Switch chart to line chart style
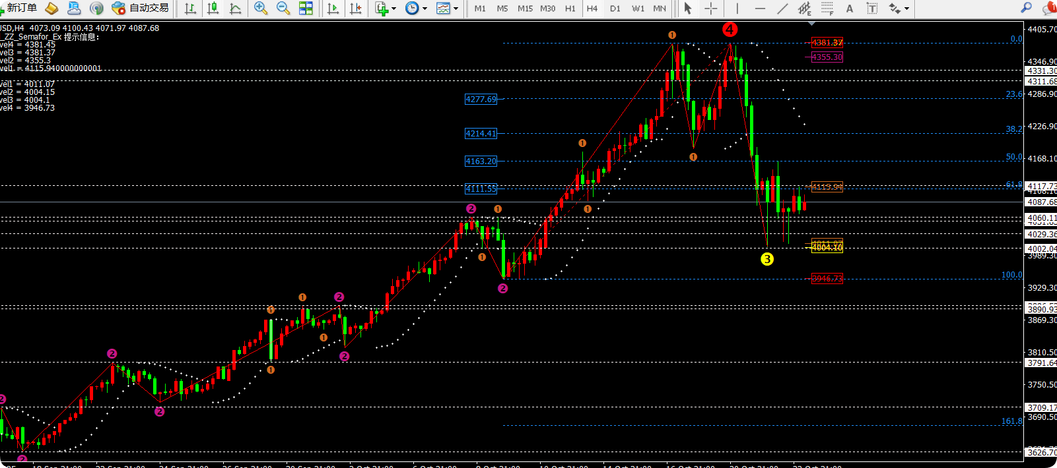The image size is (1057, 468). click(x=235, y=9)
